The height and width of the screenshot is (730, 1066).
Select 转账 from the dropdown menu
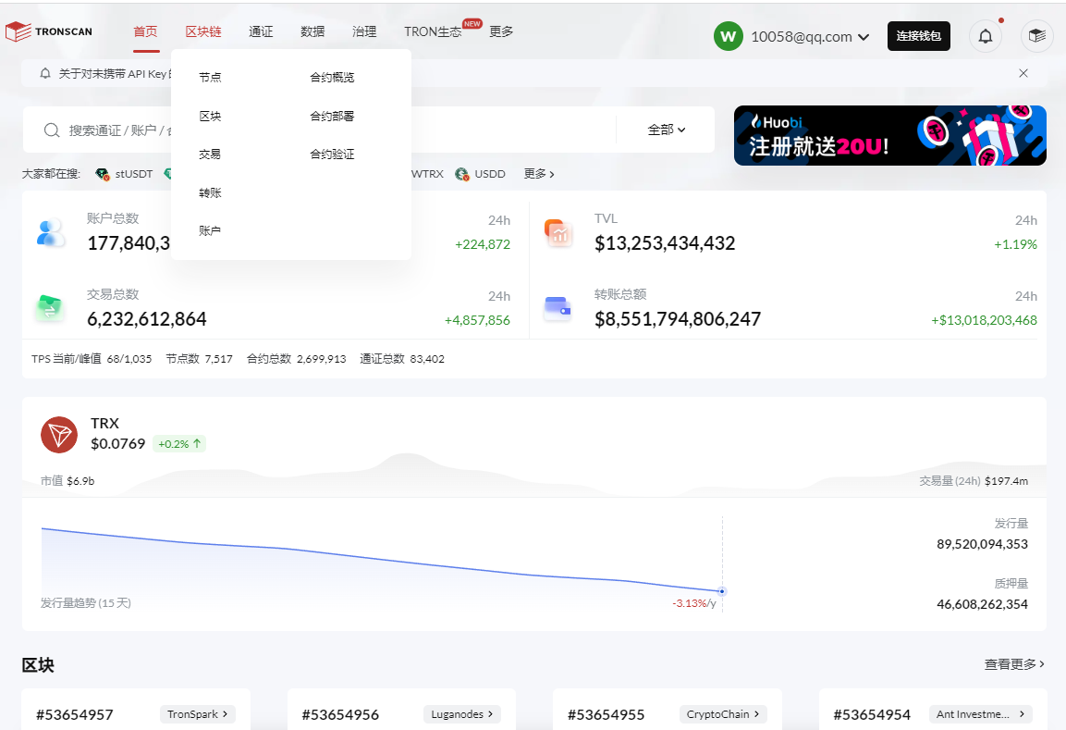[x=210, y=193]
